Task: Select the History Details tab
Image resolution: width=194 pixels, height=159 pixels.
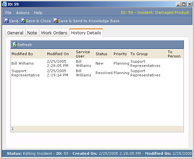Action: pyautogui.click(x=86, y=33)
